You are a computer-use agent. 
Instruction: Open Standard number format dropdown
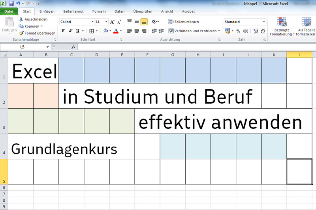click(263, 22)
